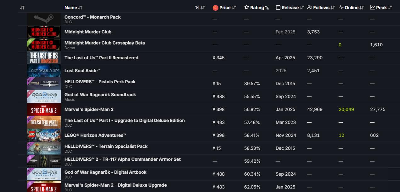Toggle sorting using the leftmost arrows column

[22, 8]
